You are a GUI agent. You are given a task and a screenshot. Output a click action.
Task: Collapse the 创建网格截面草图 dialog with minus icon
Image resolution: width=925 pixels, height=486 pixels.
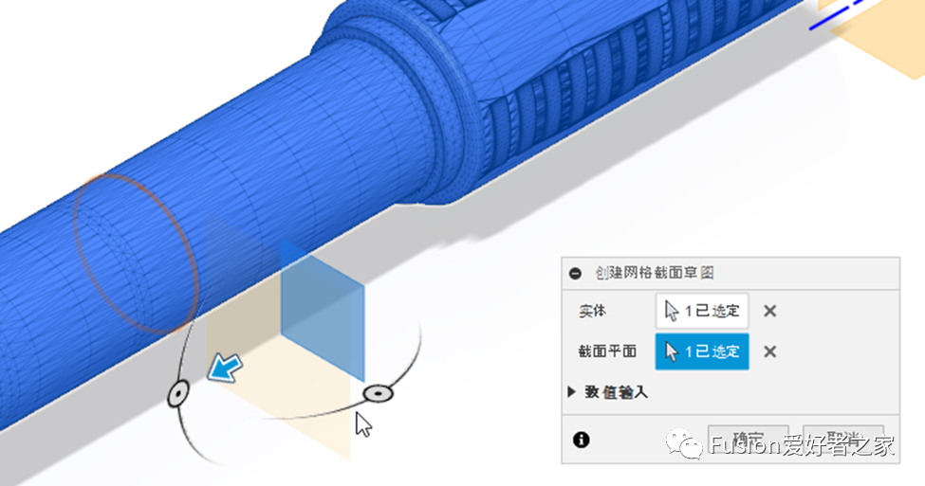575,274
